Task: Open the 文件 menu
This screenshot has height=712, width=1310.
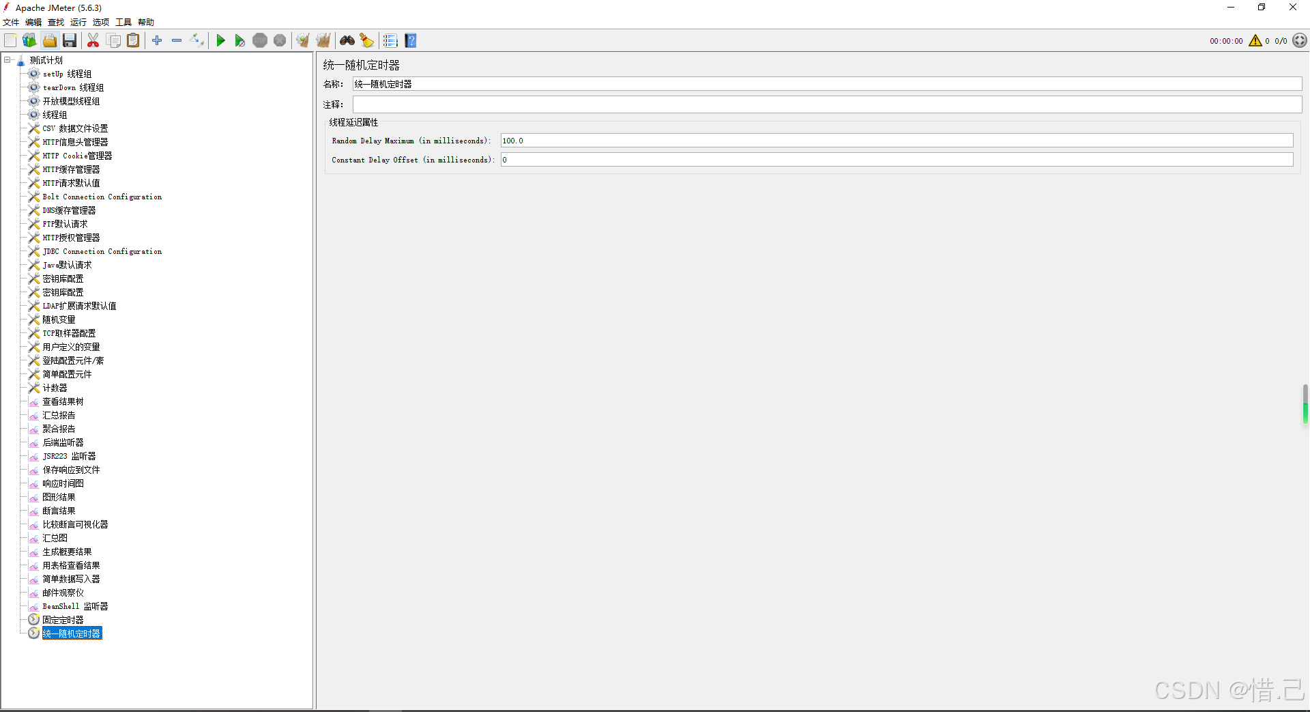Action: [11, 23]
